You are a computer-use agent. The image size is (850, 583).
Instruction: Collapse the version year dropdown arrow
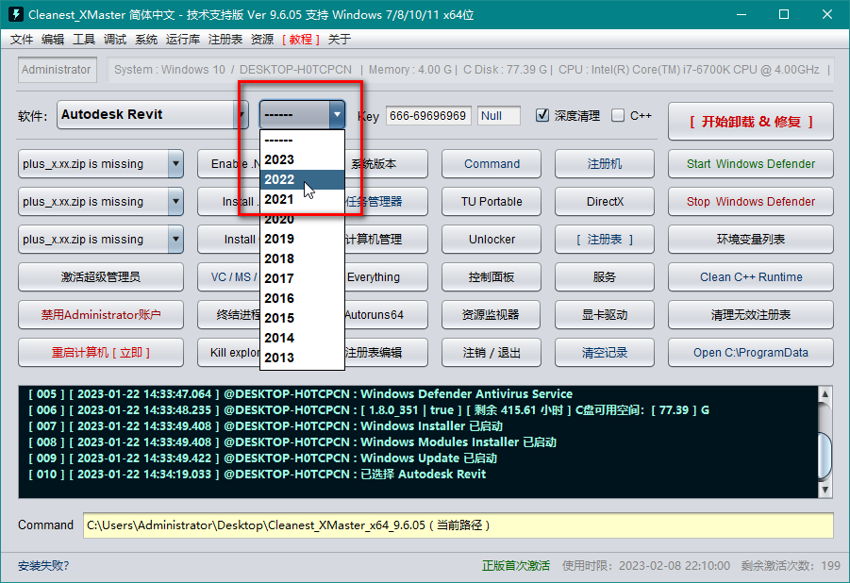(x=337, y=114)
